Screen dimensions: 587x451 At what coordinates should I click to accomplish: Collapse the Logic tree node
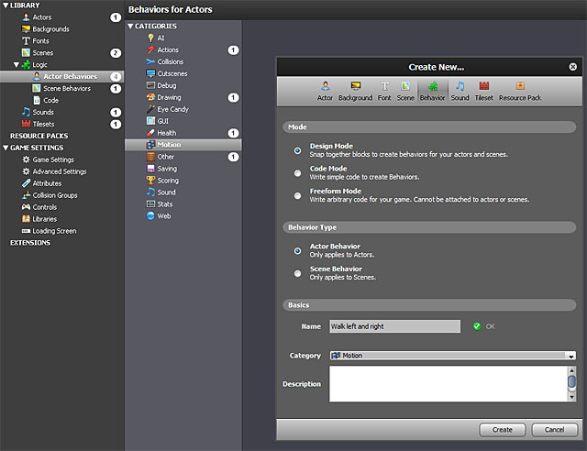click(17, 65)
